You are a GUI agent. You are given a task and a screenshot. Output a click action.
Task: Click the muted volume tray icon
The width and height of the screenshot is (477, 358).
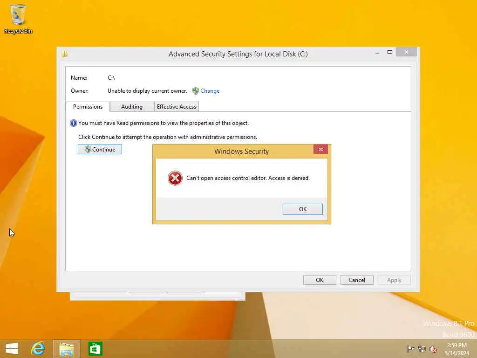(x=433, y=349)
